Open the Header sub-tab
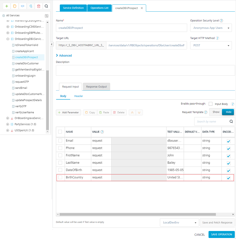236x240 pixels. pos(78,96)
